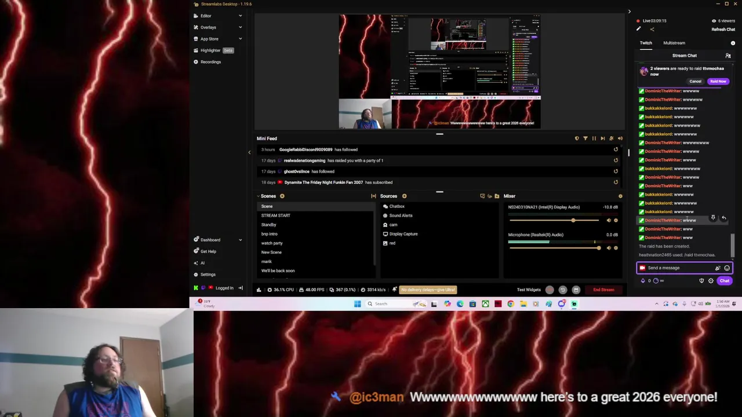Screen dimensions: 742x417
Task: Click the share stream icon
Action: (652, 29)
